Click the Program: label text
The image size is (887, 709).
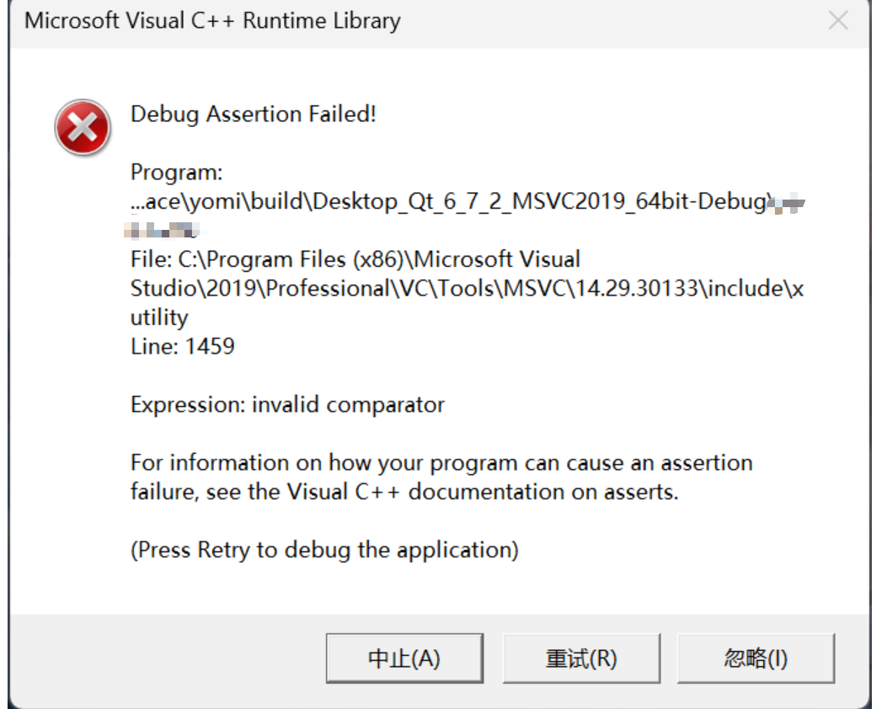coord(177,173)
